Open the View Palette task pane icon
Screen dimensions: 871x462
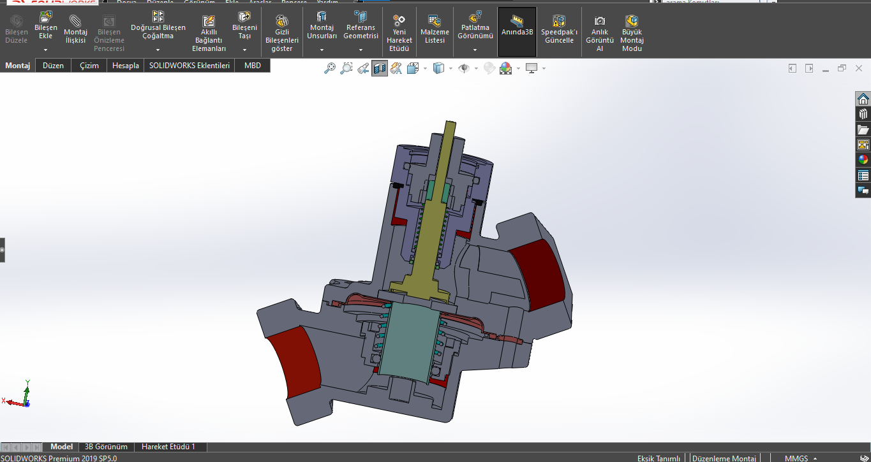point(863,145)
